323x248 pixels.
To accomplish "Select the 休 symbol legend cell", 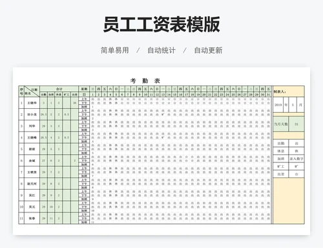I will (x=297, y=151).
